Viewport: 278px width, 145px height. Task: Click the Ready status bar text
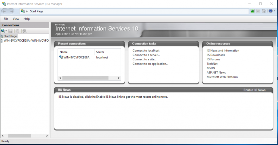(5, 141)
